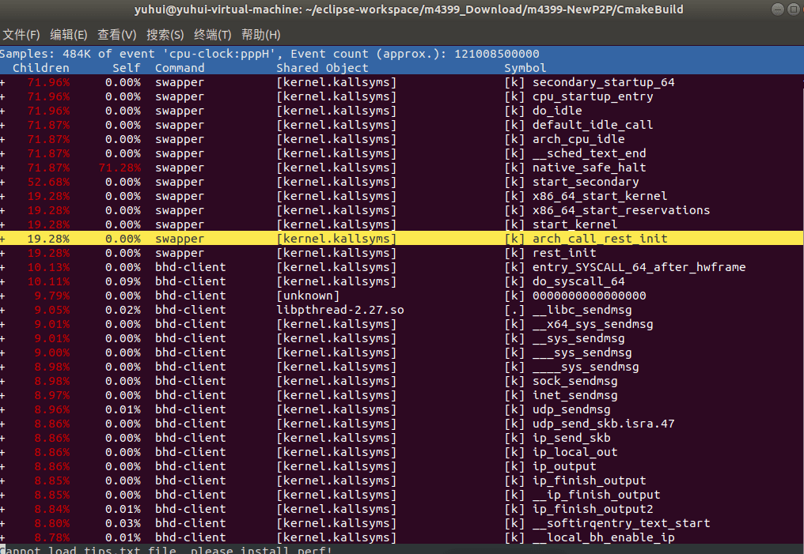Select the udp_sendmsg symbol
Viewport: 804px width, 554px height.
click(571, 409)
